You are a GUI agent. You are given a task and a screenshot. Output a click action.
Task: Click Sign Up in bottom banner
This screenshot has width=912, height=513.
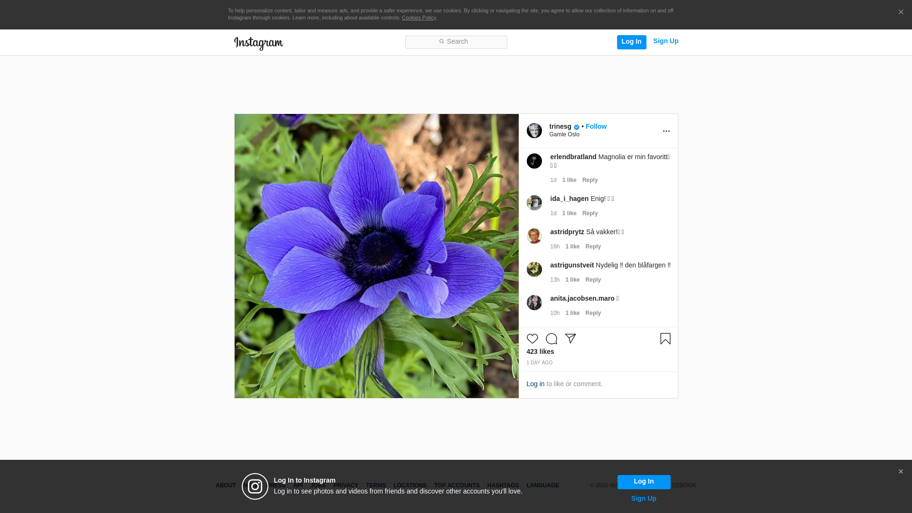pyautogui.click(x=644, y=498)
